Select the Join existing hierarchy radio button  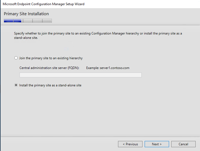(16, 58)
